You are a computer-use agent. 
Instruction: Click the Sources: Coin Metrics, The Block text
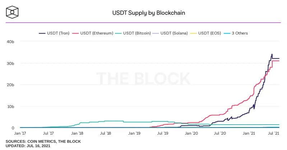(43, 141)
